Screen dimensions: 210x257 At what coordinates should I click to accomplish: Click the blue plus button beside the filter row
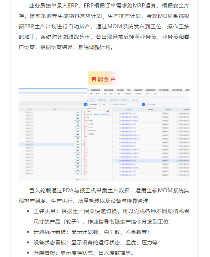[x=85, y=105]
